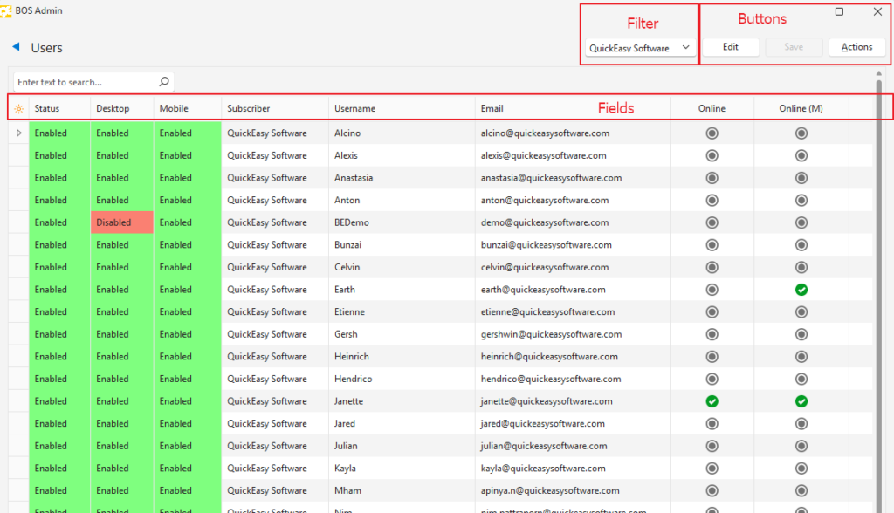Click the sun icon in the header row

pos(18,109)
